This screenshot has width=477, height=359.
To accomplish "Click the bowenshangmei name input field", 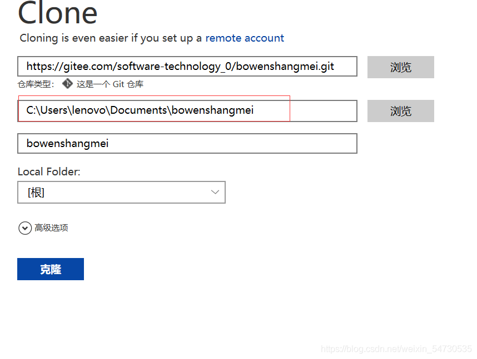I will [187, 143].
